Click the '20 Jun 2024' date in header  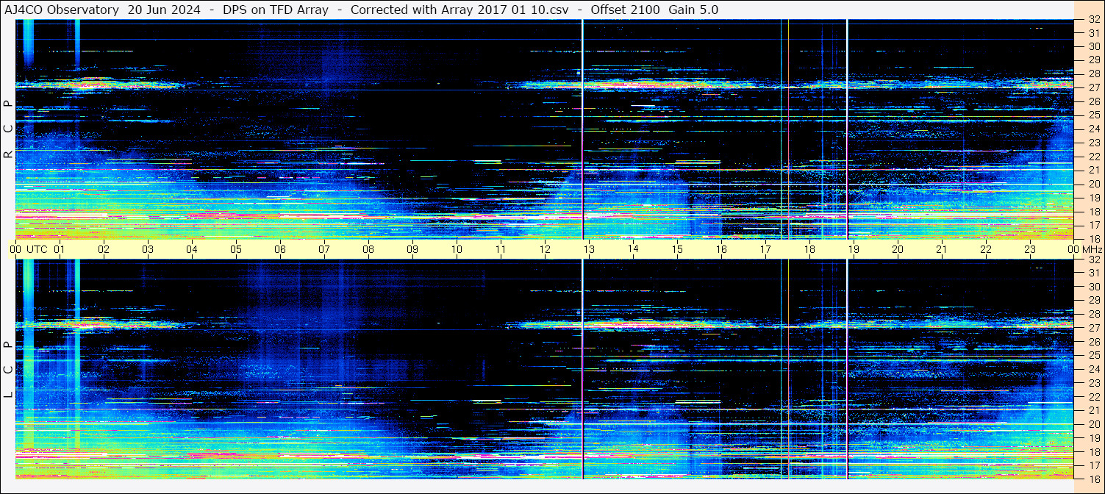pyautogui.click(x=164, y=10)
